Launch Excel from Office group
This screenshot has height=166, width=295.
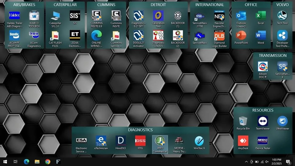261,18
